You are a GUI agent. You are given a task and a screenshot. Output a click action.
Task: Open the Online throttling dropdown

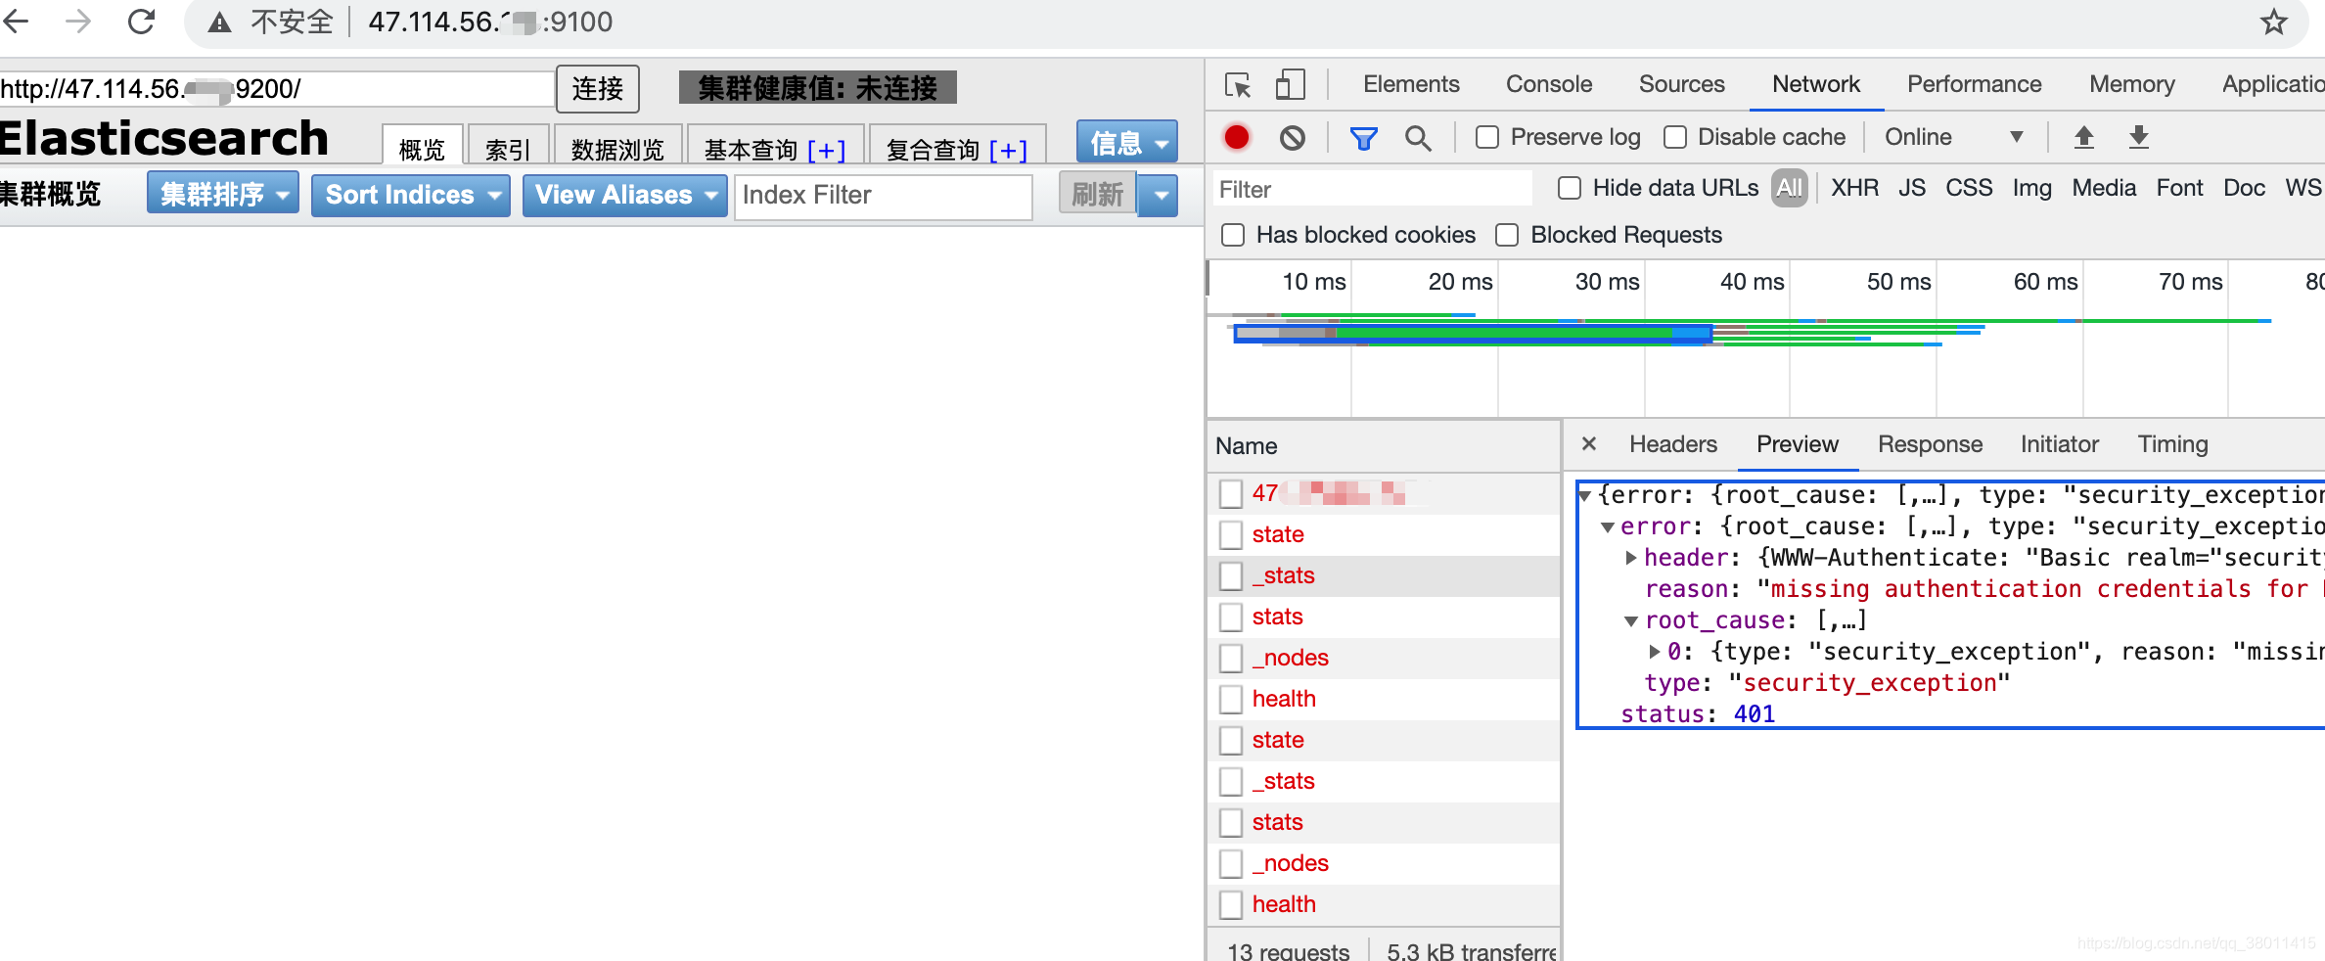1953,137
